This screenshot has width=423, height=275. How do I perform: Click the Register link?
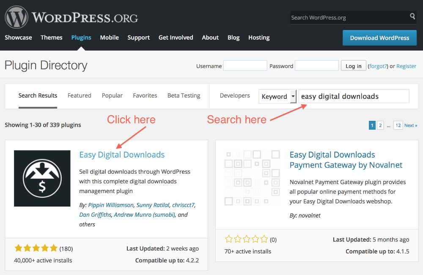coord(406,66)
